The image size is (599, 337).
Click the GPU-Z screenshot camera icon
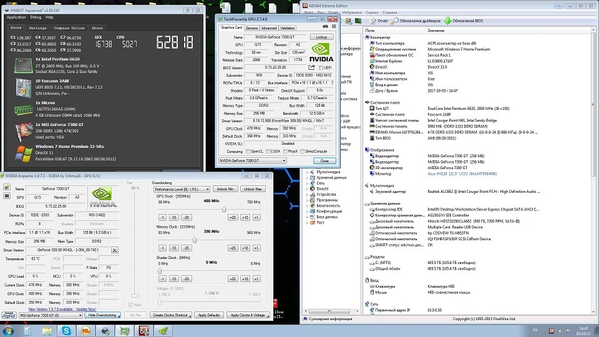[325, 27]
